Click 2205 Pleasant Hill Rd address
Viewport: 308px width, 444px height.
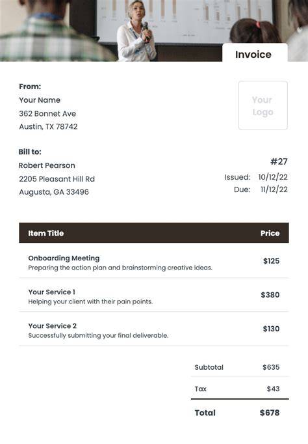coord(57,179)
